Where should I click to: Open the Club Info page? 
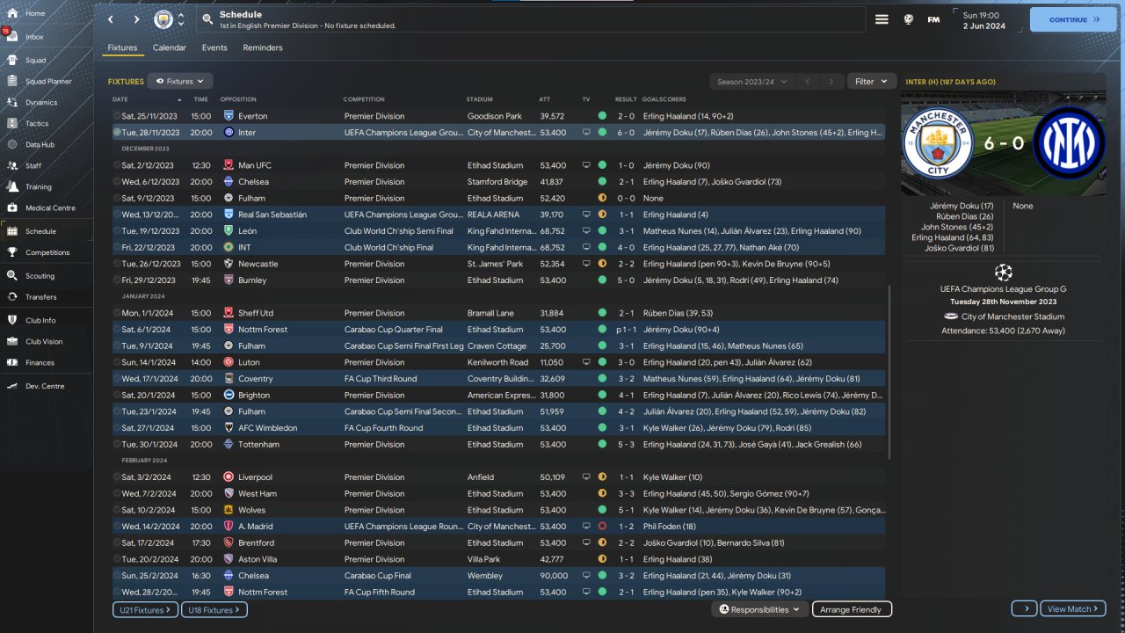click(40, 320)
